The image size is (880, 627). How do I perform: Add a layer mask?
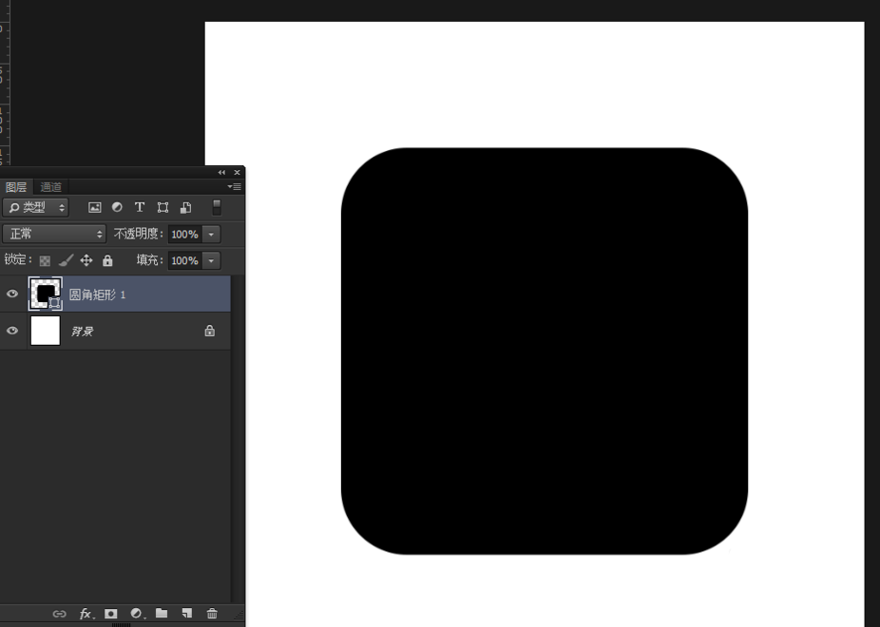111,614
